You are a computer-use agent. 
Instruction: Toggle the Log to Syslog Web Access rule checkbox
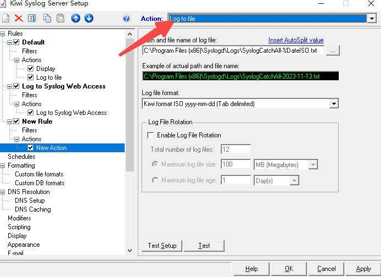click(x=16, y=86)
